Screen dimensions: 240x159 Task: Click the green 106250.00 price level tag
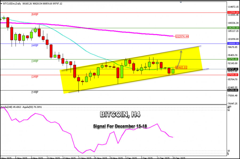(233, 28)
